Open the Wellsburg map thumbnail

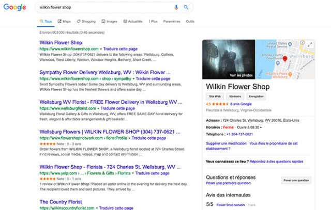click(x=285, y=59)
